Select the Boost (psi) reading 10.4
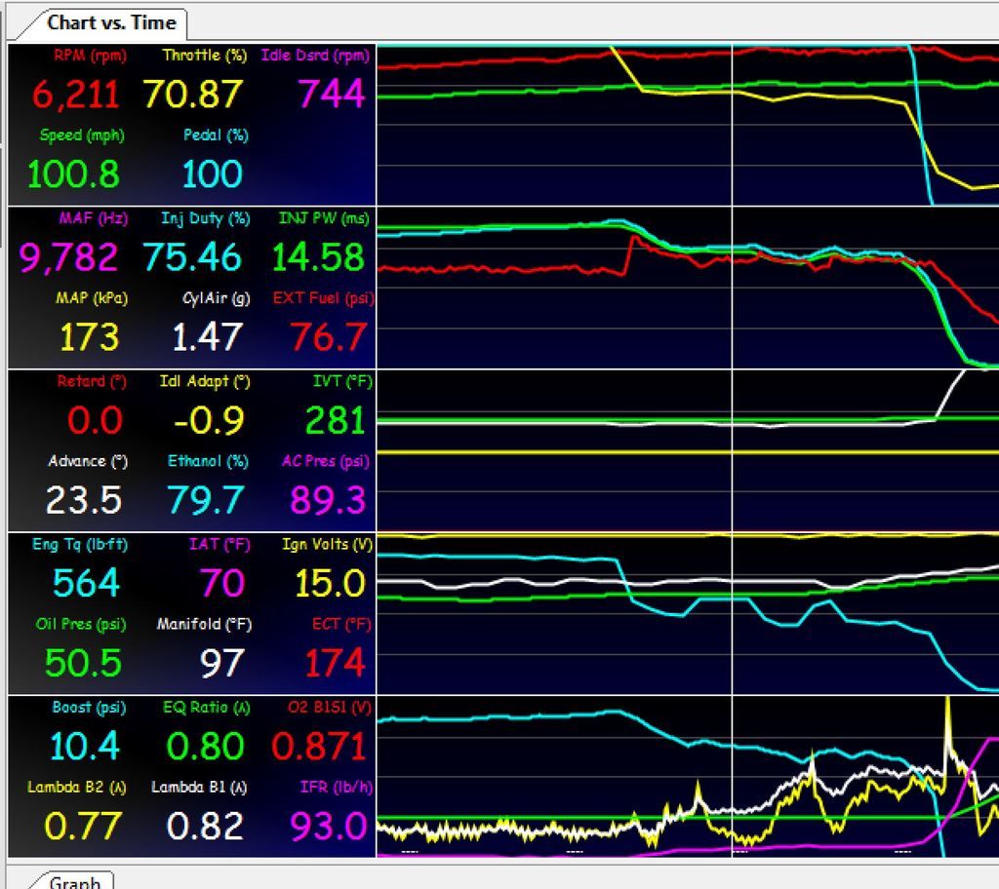This screenshot has height=889, width=999. pos(85,746)
